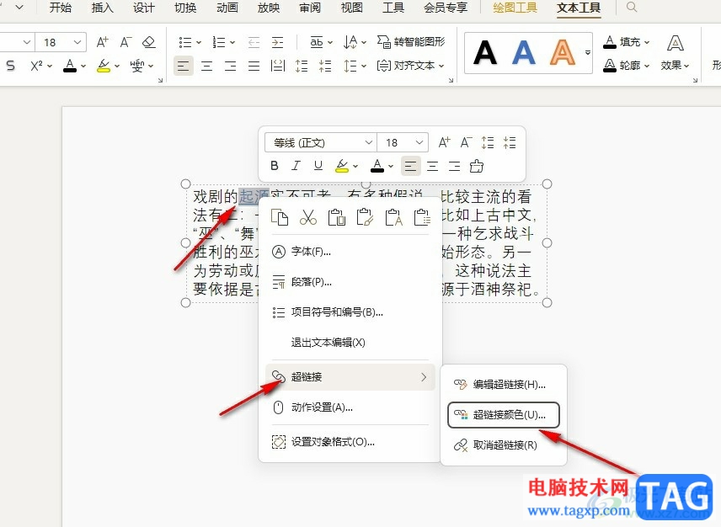The height and width of the screenshot is (527, 721).
Task: Open the Drawing Tools tab
Action: click(515, 8)
